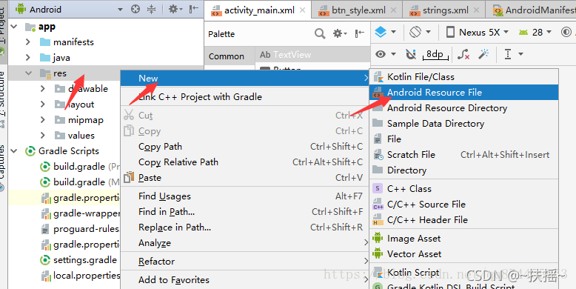576x289 pixels.
Task: Close the strings.xml tab
Action: click(477, 10)
